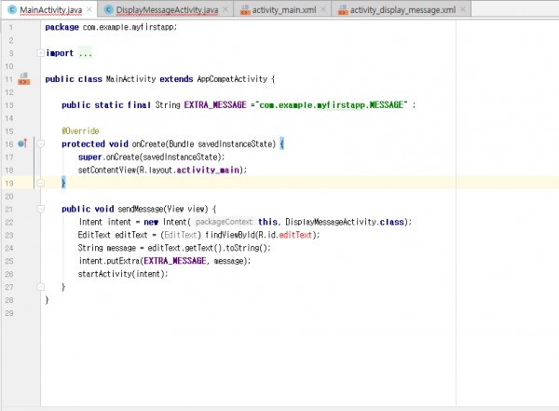Click DisplayMessageActivity.class on line 22
Image resolution: width=559 pixels, height=411 pixels.
pyautogui.click(x=345, y=222)
